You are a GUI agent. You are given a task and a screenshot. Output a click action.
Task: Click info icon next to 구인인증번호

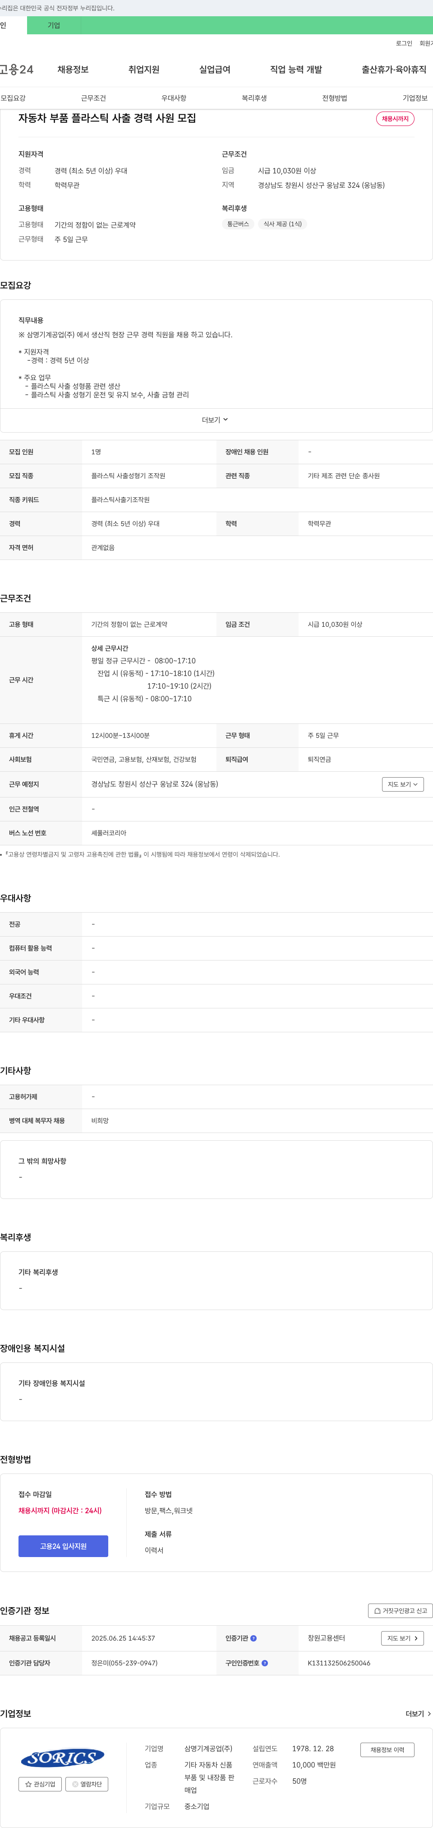coord(265,1663)
